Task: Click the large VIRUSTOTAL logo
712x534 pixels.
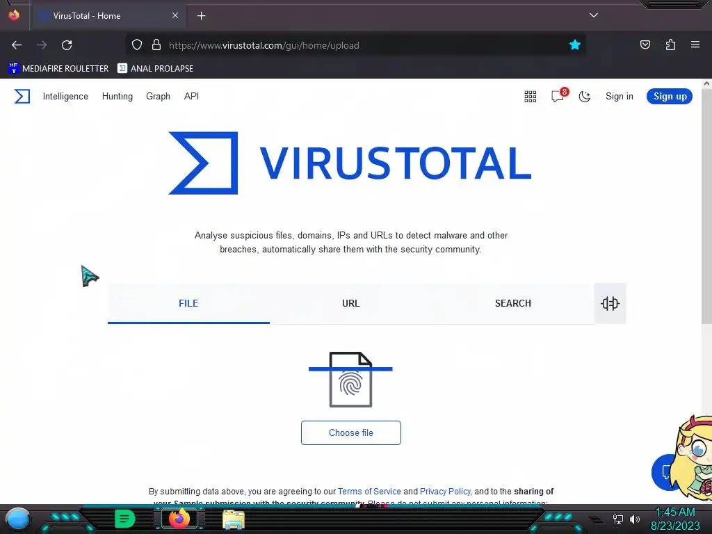Action: coord(350,163)
